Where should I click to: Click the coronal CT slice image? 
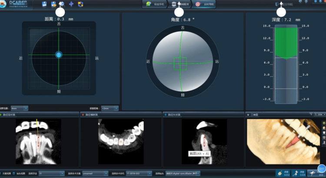[38, 142]
